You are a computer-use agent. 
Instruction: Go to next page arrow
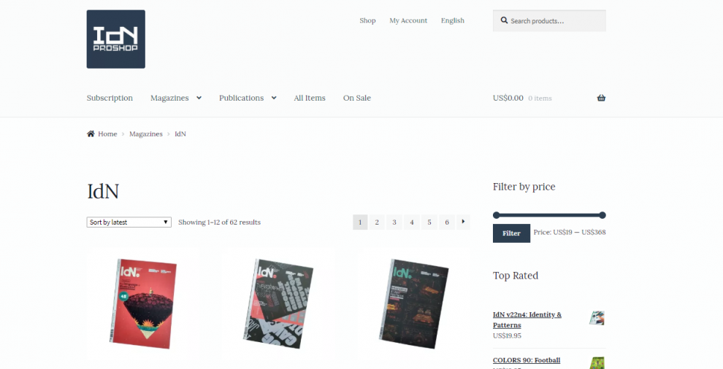pos(464,222)
